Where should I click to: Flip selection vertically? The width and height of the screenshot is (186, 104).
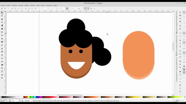point(22,8)
